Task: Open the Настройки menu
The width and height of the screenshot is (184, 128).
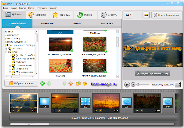Action: click(x=41, y=8)
